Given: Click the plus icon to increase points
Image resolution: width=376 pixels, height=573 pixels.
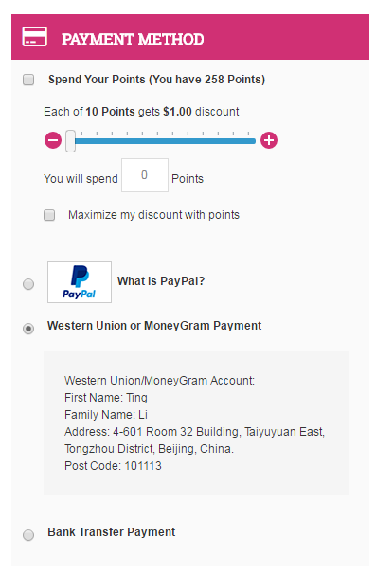Looking at the screenshot, I should click(269, 140).
